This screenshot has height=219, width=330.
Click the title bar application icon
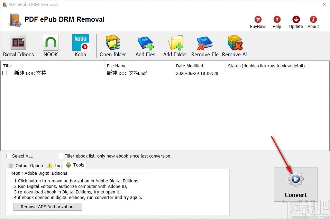[x=4, y=4]
